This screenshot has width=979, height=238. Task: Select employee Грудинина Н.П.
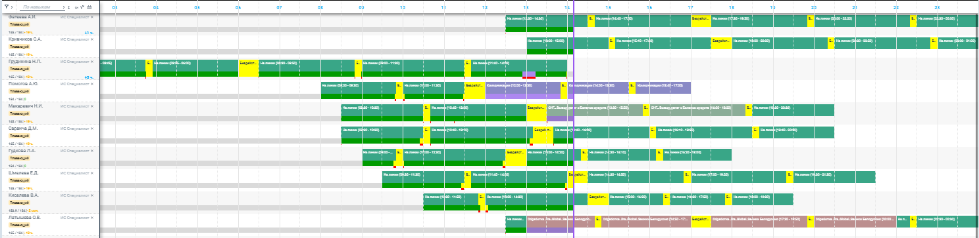[x=25, y=62]
